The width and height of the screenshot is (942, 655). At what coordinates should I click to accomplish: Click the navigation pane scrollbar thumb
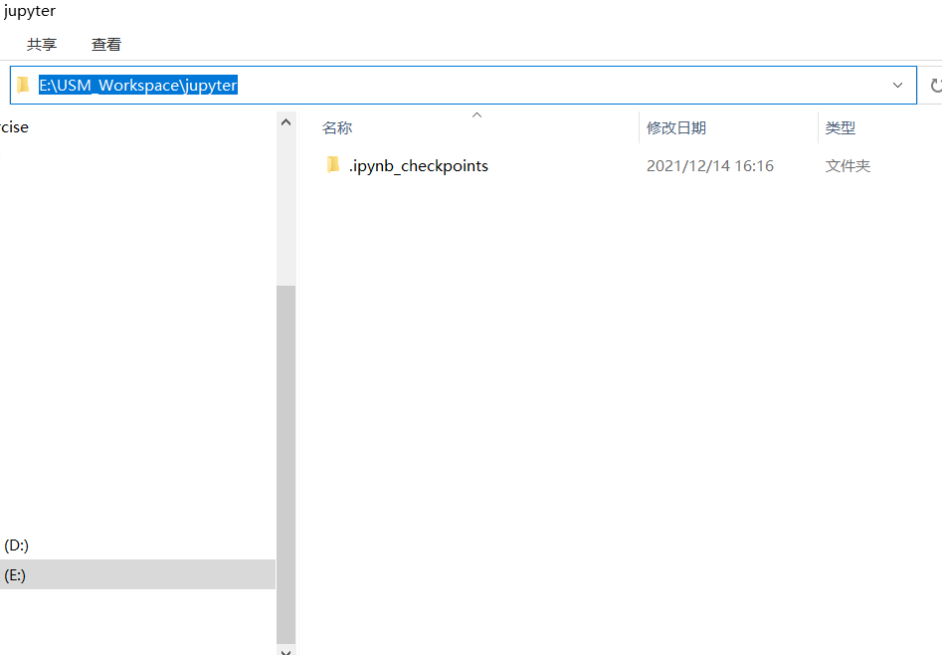pos(285,464)
